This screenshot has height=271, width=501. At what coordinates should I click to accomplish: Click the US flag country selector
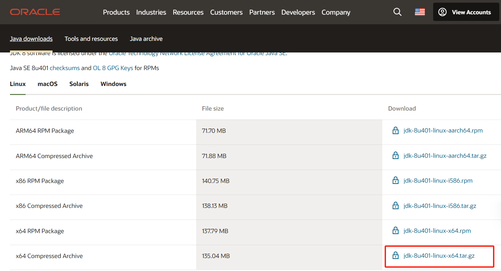420,12
